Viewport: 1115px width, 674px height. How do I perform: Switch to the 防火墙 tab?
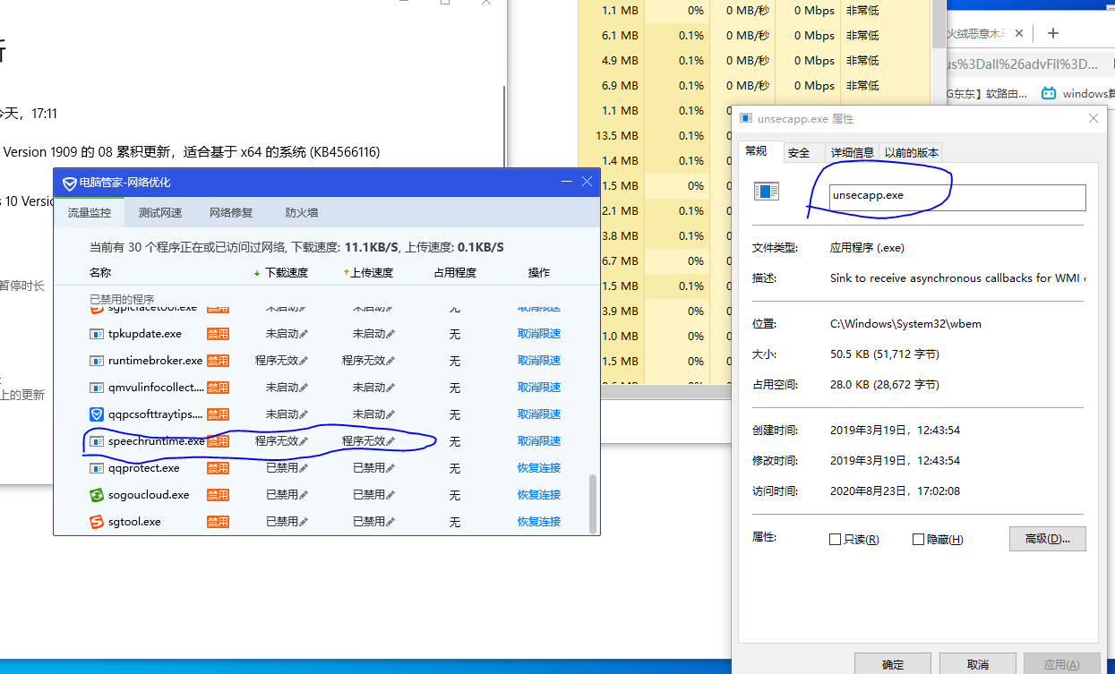click(x=302, y=213)
